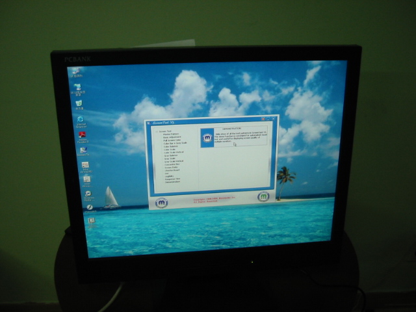
Task: Open the Flash desktop shortcut icon
Action: click(90, 207)
